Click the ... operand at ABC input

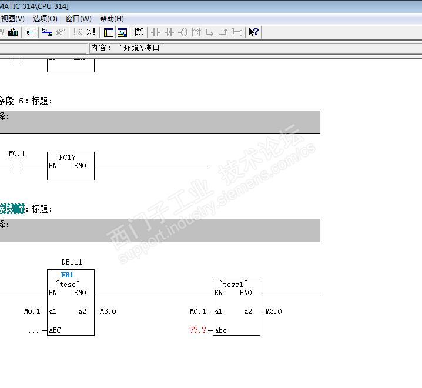coord(34,331)
